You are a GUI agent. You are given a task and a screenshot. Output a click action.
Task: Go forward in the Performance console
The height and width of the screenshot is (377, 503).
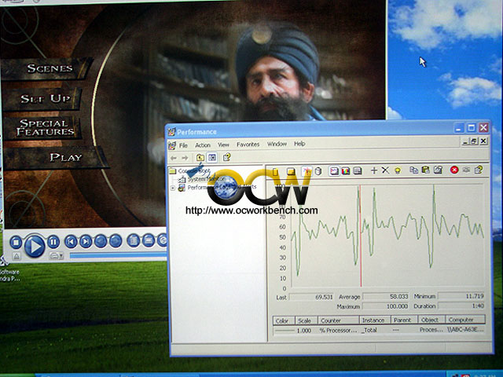pyautogui.click(x=185, y=158)
